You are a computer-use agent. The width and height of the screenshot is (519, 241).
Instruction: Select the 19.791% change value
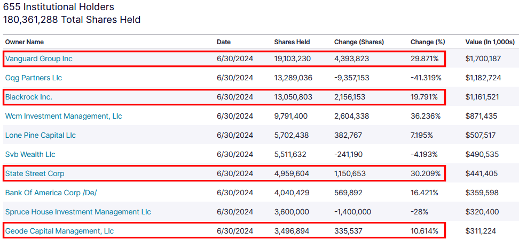click(x=424, y=97)
